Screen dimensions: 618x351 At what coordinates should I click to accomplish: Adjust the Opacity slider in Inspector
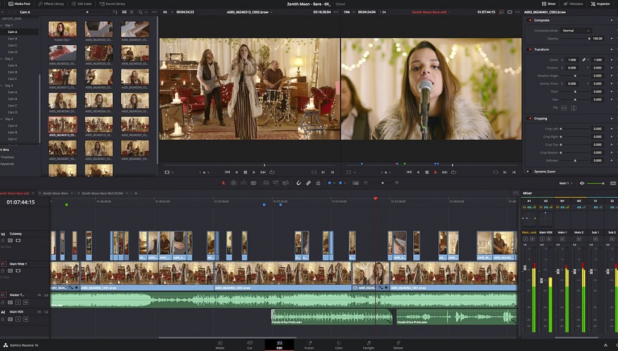click(x=576, y=39)
